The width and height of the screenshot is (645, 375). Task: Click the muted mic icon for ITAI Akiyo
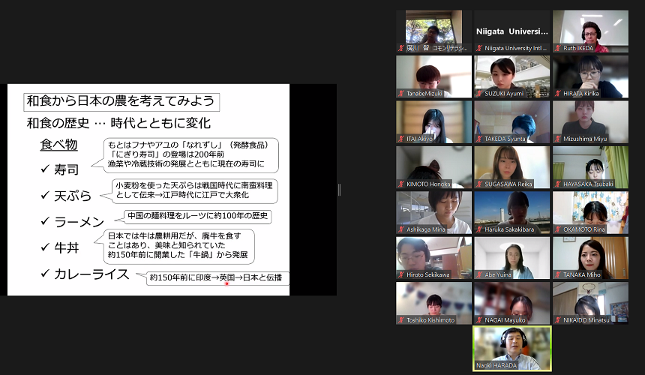[401, 139]
